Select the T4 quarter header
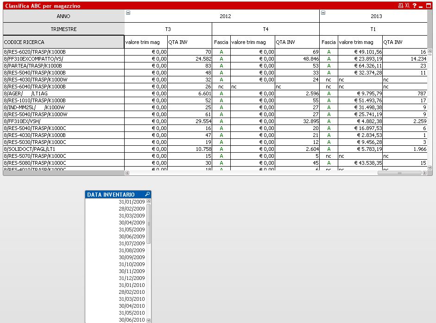 pyautogui.click(x=265, y=29)
